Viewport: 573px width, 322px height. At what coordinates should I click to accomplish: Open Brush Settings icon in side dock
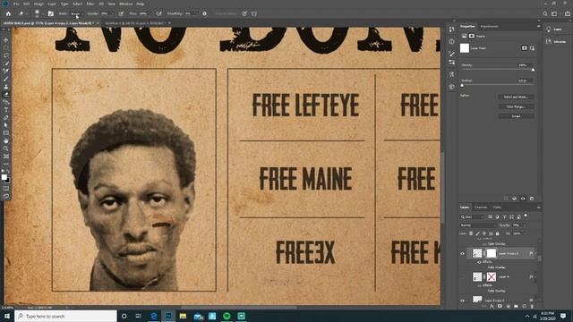click(x=451, y=54)
